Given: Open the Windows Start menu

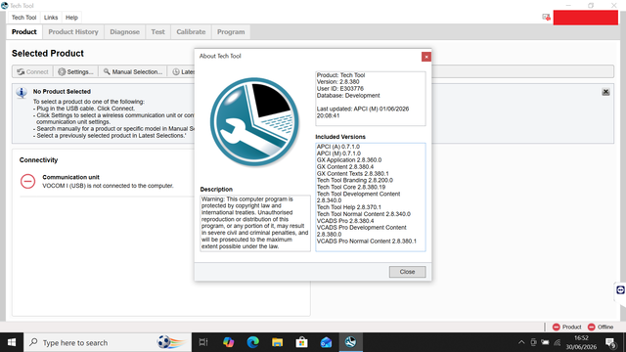Looking at the screenshot, I should tap(12, 342).
